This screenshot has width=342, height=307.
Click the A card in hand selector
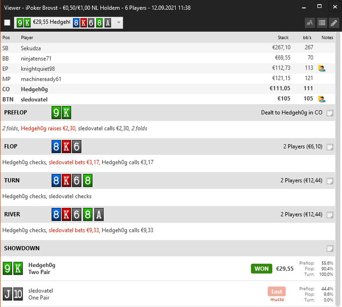point(107,22)
